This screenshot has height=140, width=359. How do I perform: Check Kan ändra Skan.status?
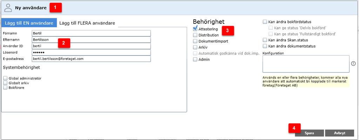pos(265,40)
